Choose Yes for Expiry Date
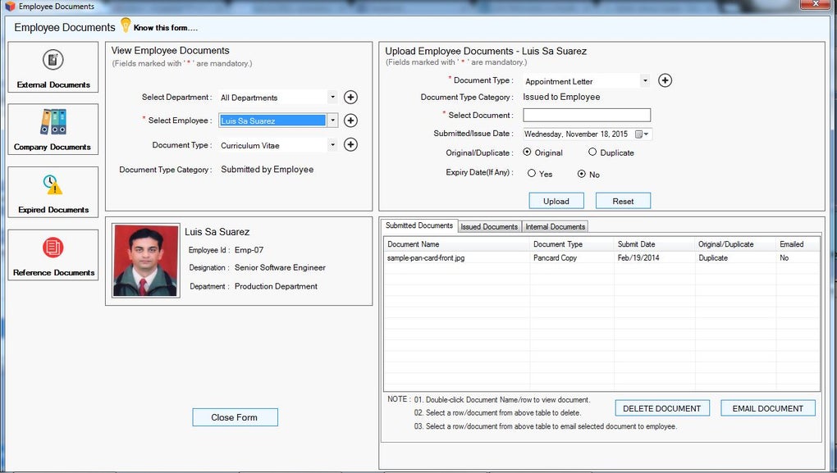This screenshot has height=473, width=837. [531, 173]
